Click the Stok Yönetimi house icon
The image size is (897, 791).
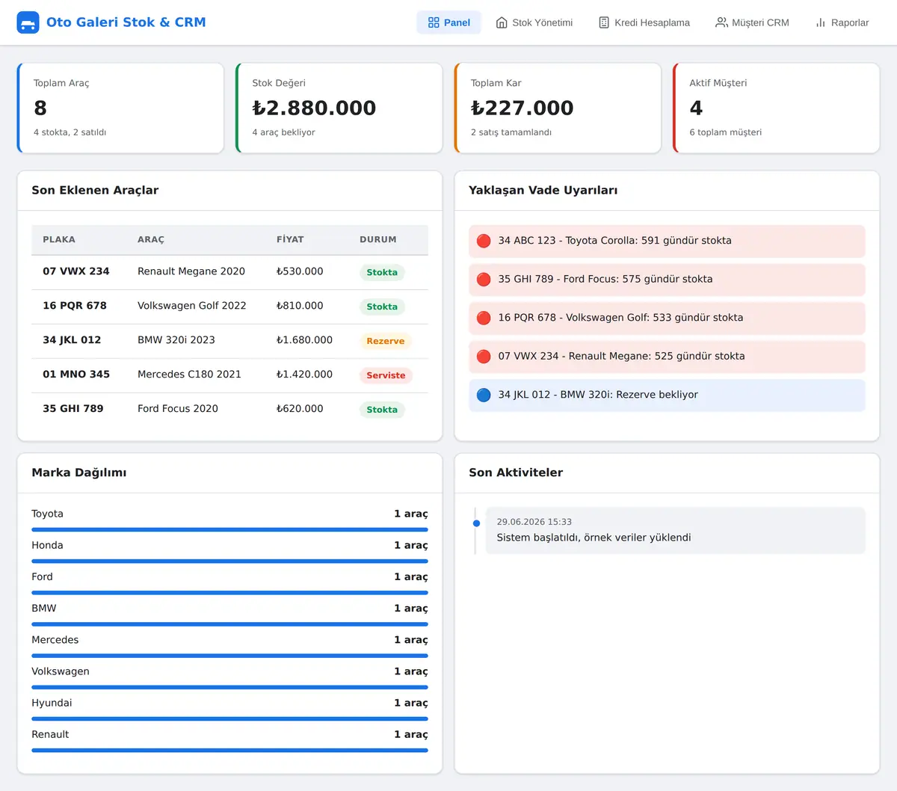point(502,22)
